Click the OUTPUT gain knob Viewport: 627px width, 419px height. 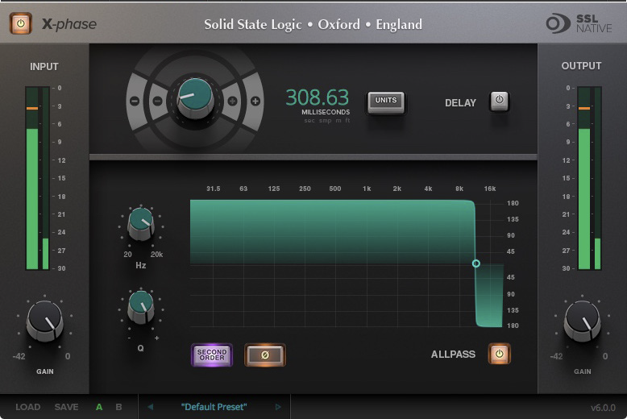coord(582,321)
